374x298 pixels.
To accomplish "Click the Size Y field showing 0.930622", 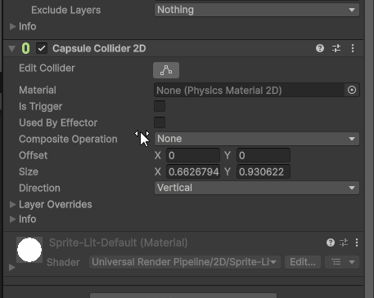I will click(264, 171).
